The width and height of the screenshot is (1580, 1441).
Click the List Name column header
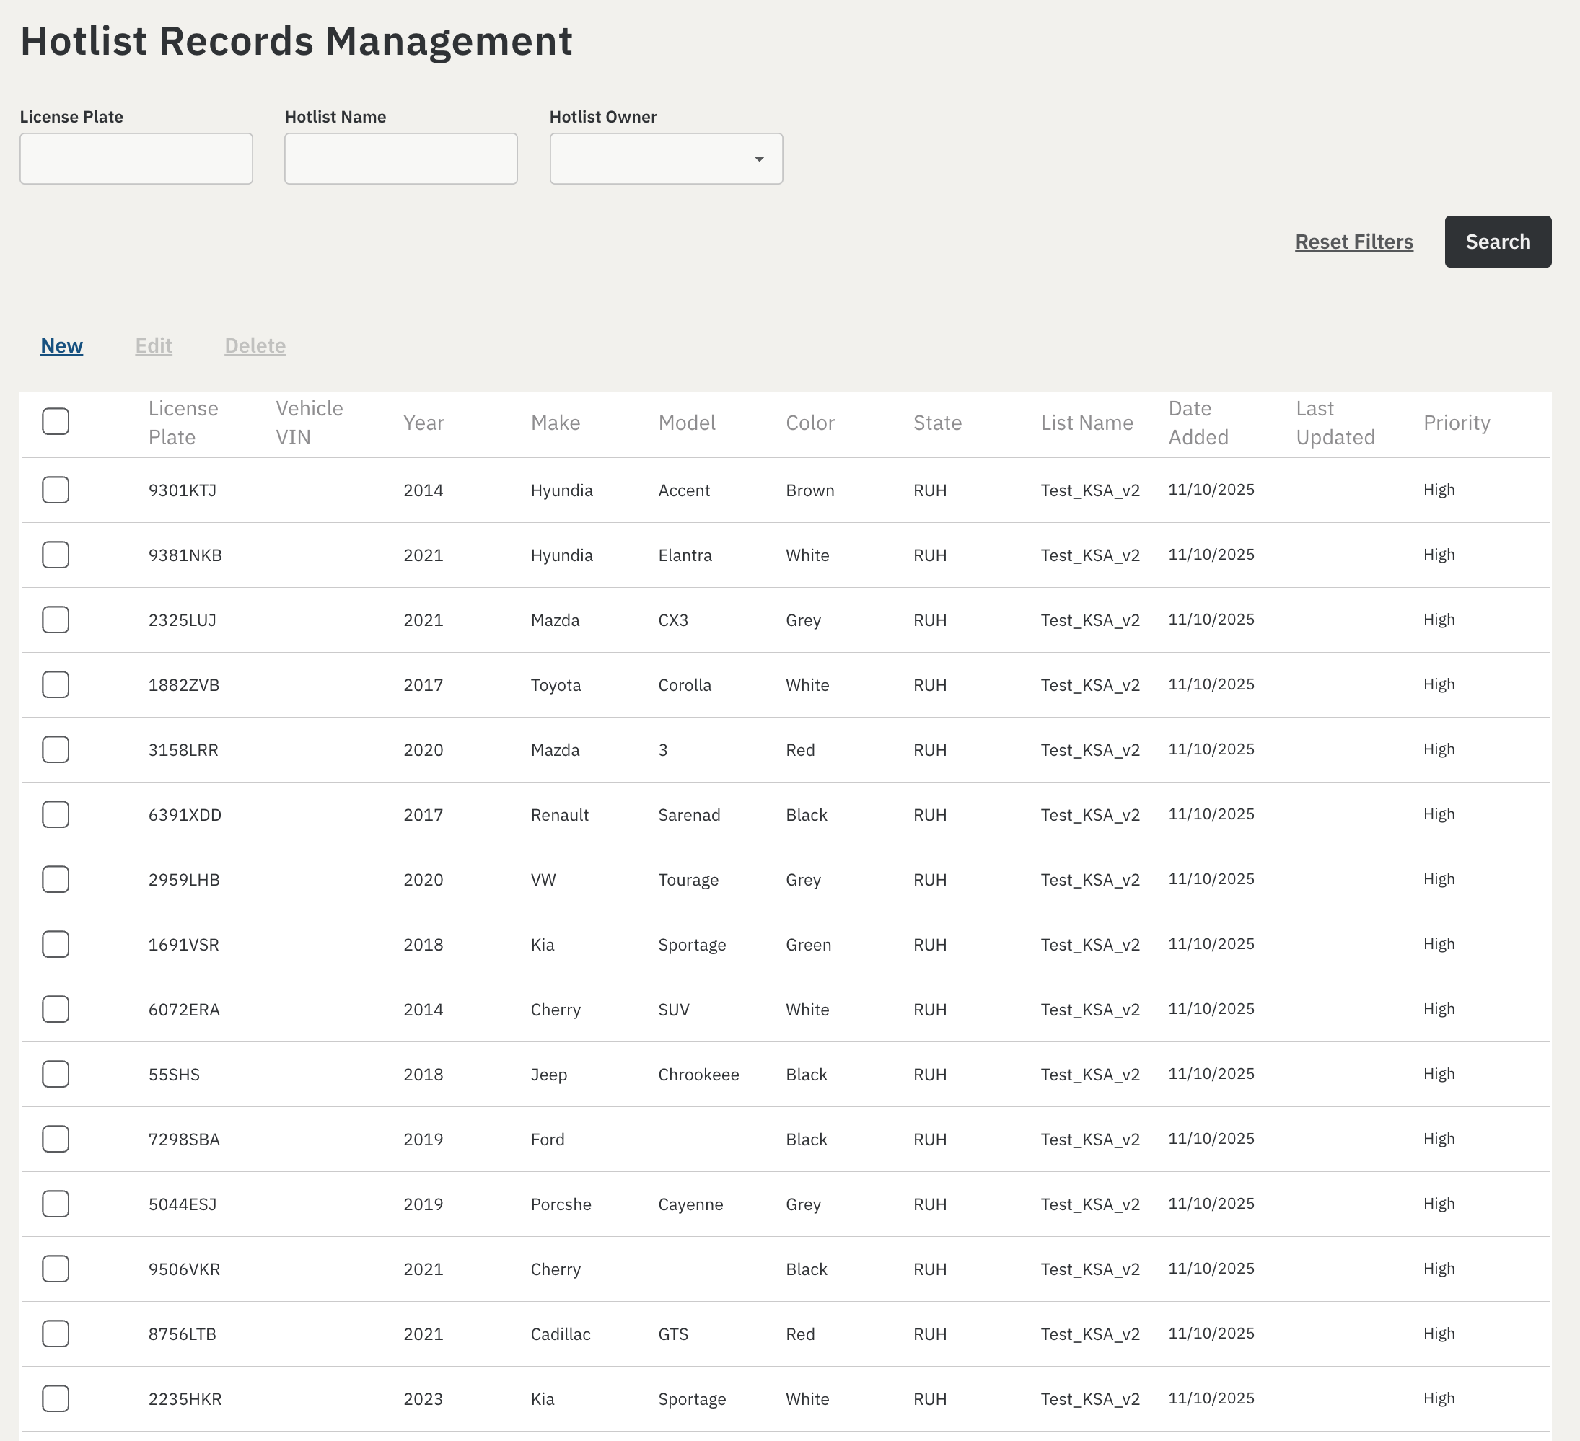(x=1087, y=423)
